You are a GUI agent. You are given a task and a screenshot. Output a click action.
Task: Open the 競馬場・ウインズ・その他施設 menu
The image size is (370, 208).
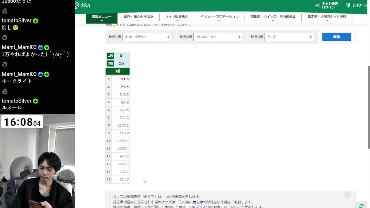[x=273, y=18]
